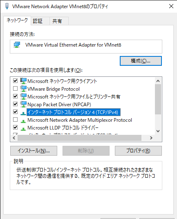Click the horizontal scroll left arrow
Screen dimensions: 177x219
click(x=14, y=138)
